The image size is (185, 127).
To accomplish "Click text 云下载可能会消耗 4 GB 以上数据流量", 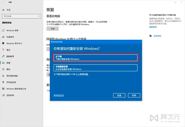I will click(71, 74).
